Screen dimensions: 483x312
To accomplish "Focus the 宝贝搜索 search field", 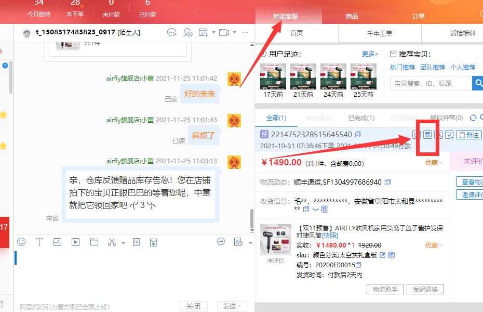I will coord(431,84).
